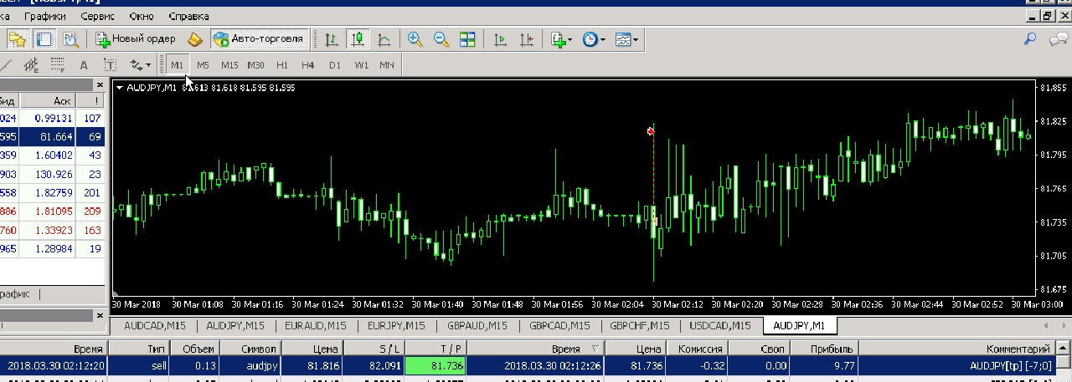The height and width of the screenshot is (382, 1072).
Task: Select the Fibonacci retracement tool
Action: (58, 64)
